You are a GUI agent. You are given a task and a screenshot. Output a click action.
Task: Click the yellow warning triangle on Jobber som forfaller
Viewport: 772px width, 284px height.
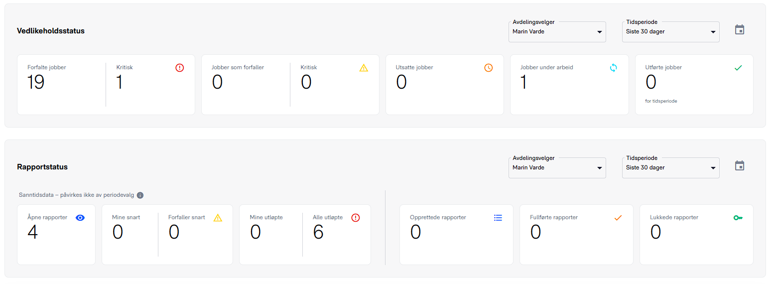[364, 68]
